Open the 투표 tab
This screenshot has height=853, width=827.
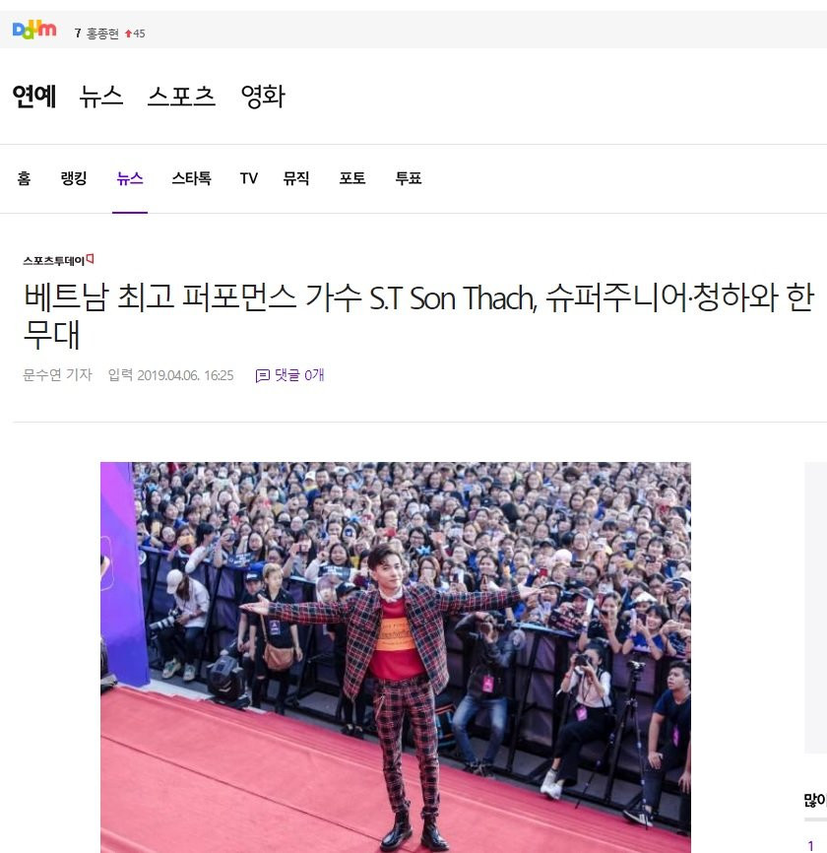409,178
